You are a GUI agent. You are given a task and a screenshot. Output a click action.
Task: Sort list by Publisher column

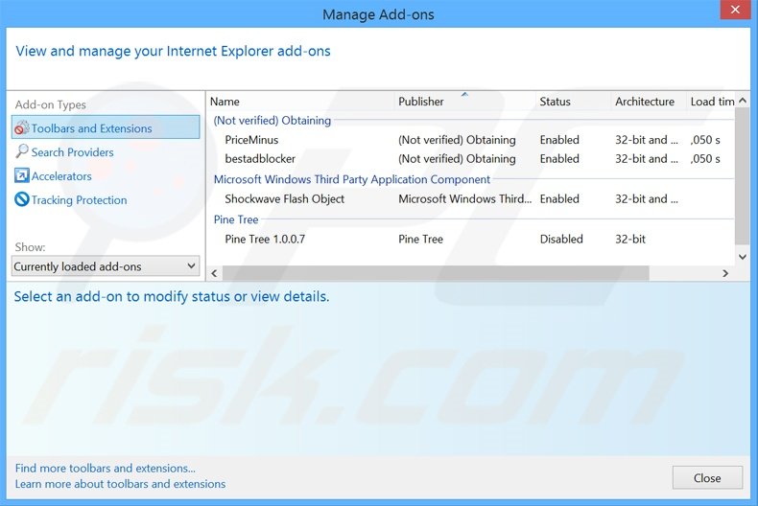[465, 102]
